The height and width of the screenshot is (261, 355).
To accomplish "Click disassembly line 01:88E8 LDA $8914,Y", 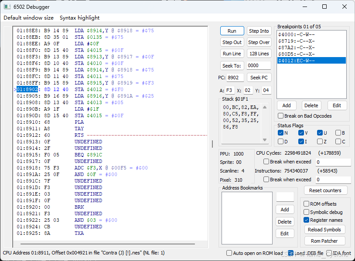I will (x=85, y=31).
